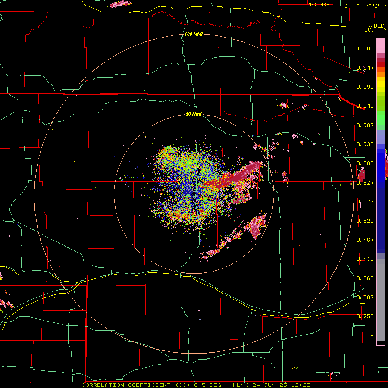Click the 0.360 scale value
The height and width of the screenshot is (388, 388).
[x=365, y=278]
